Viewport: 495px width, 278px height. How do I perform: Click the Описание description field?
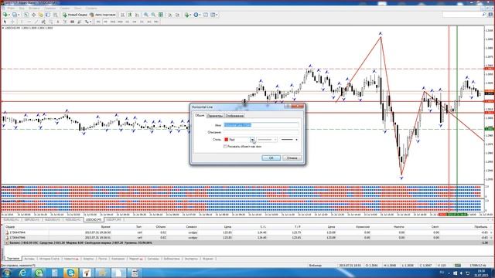point(261,132)
